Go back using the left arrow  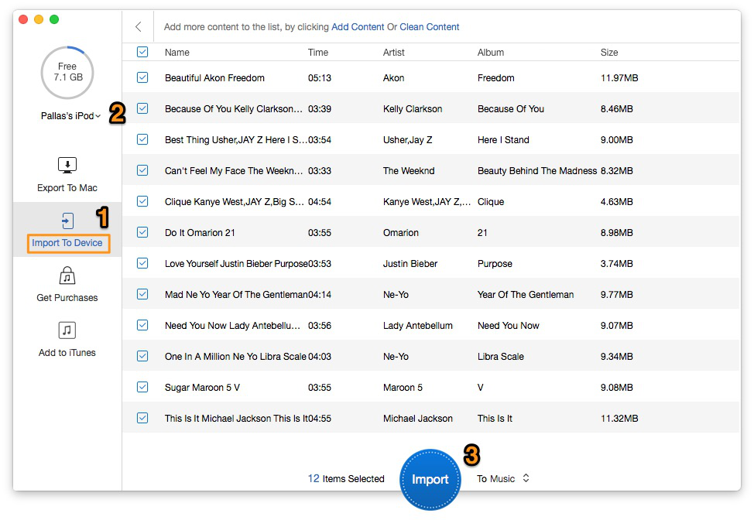pos(139,26)
